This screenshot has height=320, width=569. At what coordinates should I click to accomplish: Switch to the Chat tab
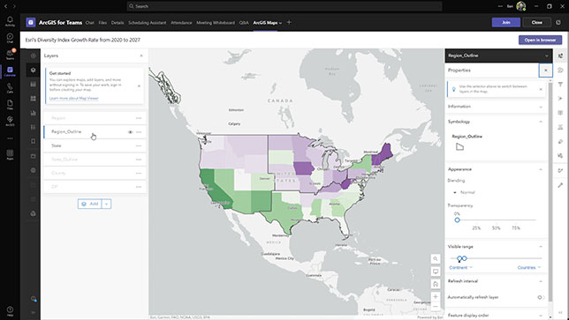tap(89, 22)
